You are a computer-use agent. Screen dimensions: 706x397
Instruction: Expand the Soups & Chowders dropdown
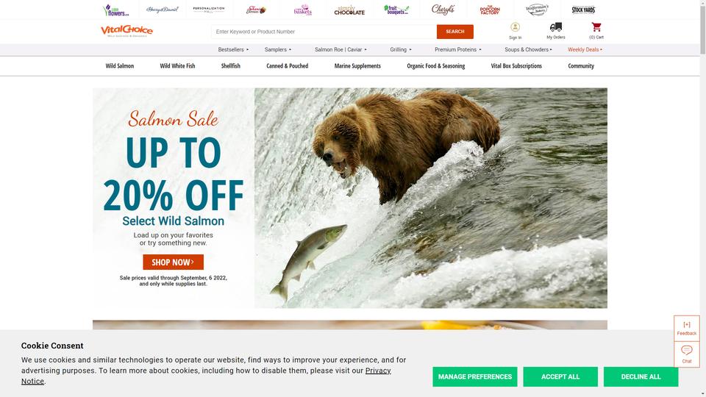(x=528, y=49)
